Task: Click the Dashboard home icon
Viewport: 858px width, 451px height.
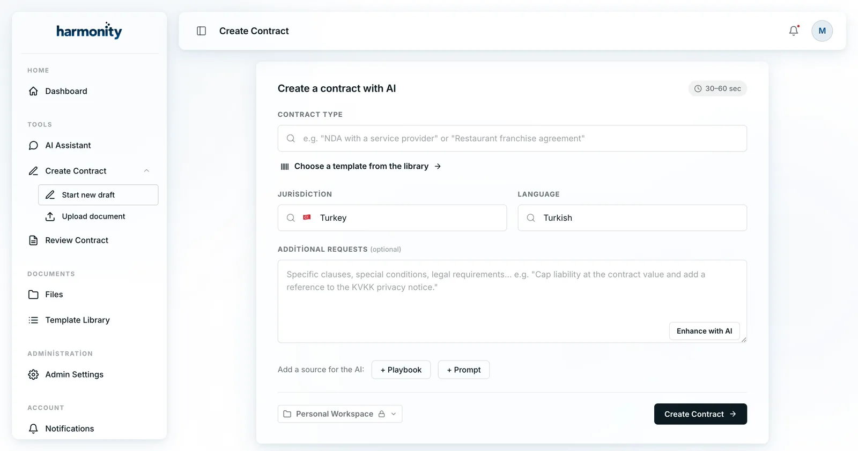Action: [33, 91]
